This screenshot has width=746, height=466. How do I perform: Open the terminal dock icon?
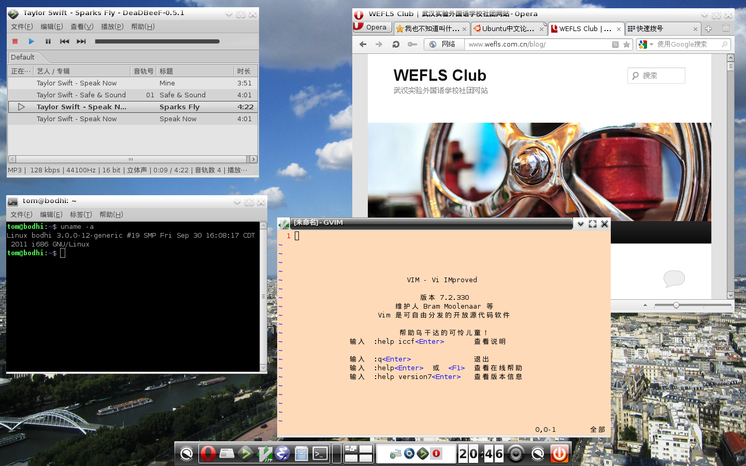(320, 454)
